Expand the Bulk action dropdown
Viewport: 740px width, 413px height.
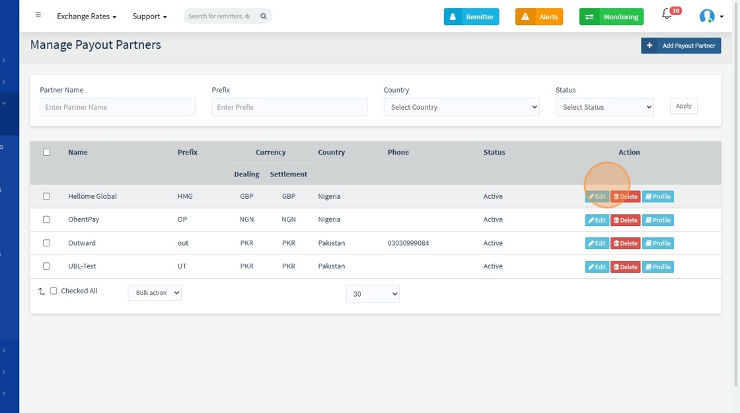[155, 293]
